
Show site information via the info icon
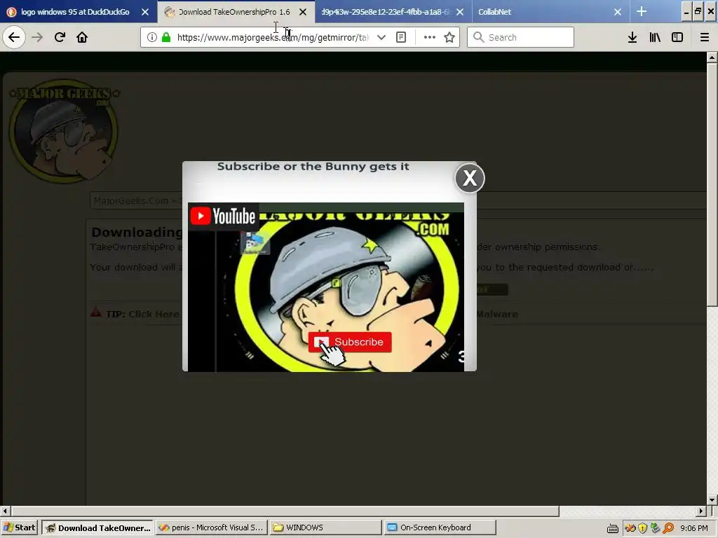152,37
